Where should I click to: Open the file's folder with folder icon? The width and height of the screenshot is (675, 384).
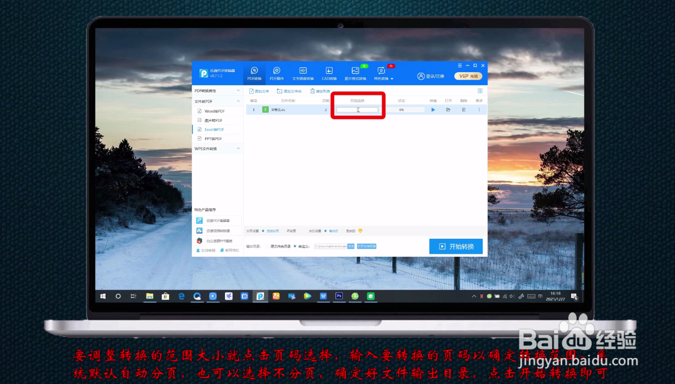click(448, 109)
